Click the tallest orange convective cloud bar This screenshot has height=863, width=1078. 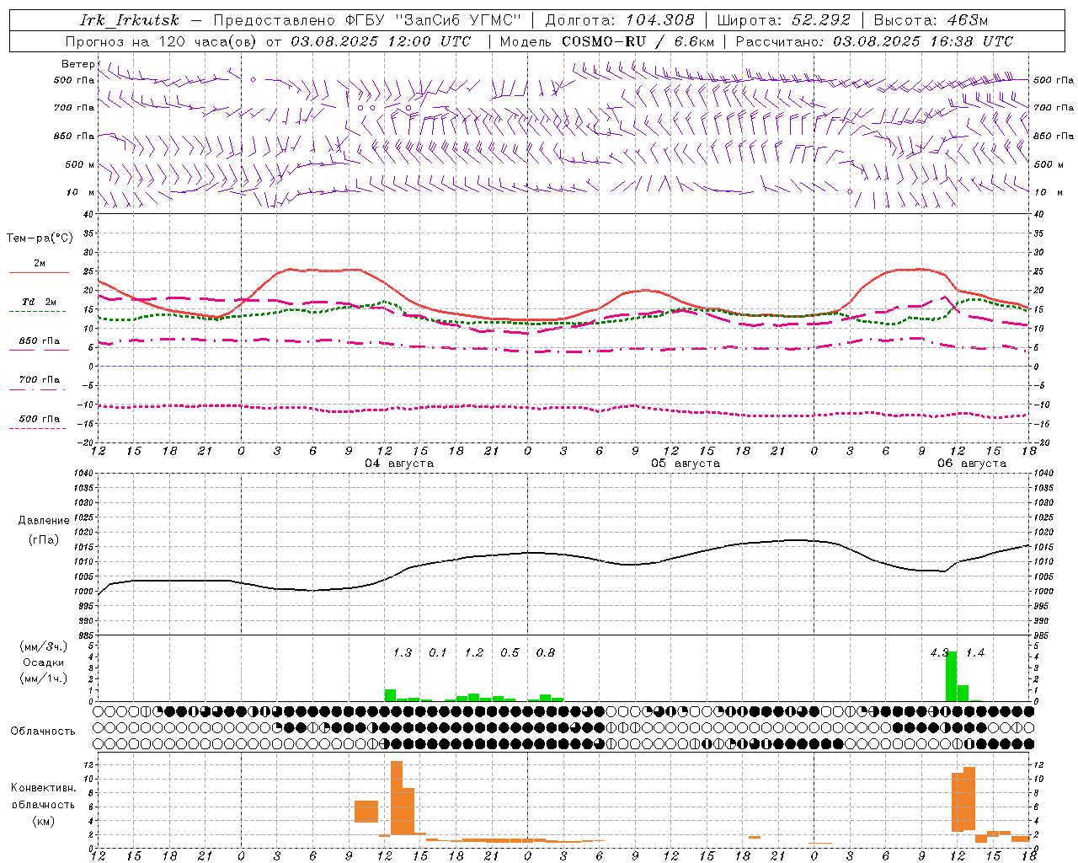pyautogui.click(x=397, y=798)
